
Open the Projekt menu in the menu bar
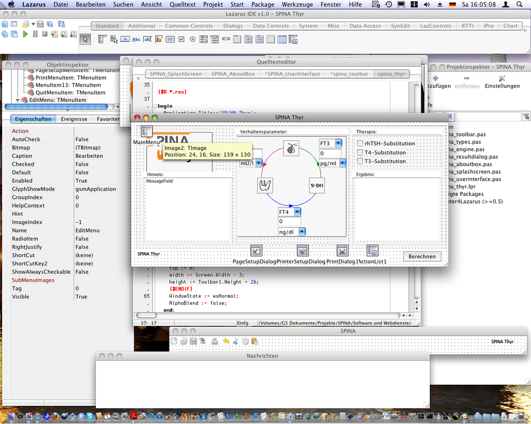click(x=213, y=5)
